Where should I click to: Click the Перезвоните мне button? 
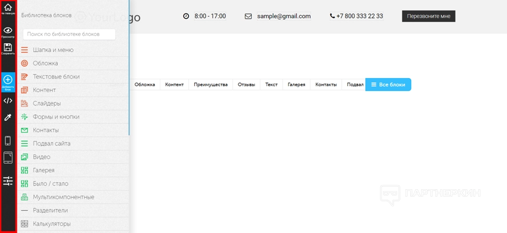click(428, 16)
